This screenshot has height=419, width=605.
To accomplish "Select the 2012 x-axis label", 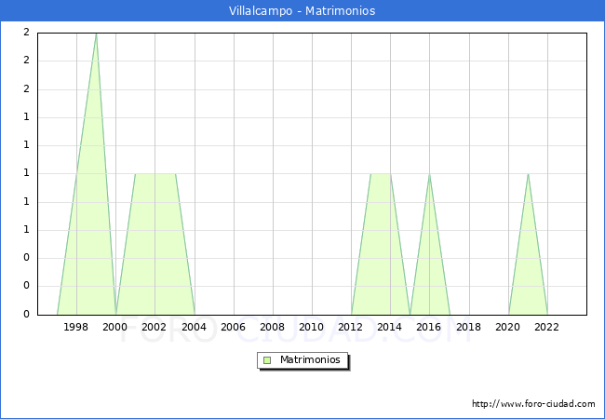I will [351, 327].
